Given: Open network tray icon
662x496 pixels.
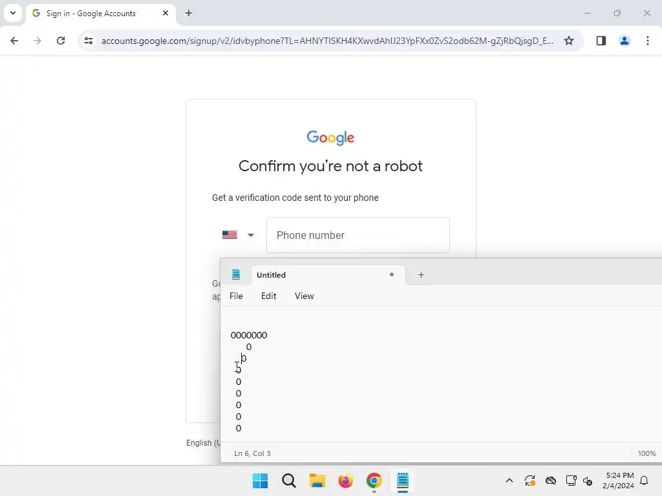Looking at the screenshot, I should (571, 480).
